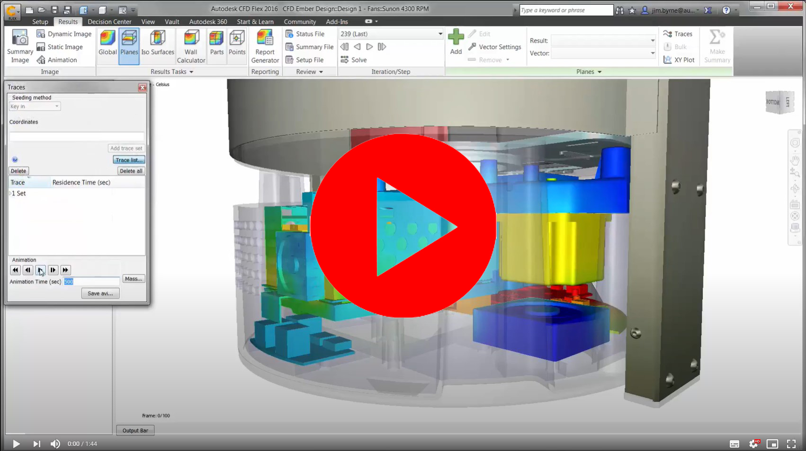Open the Animation image tool
Image resolution: width=806 pixels, height=451 pixels.
(57, 60)
